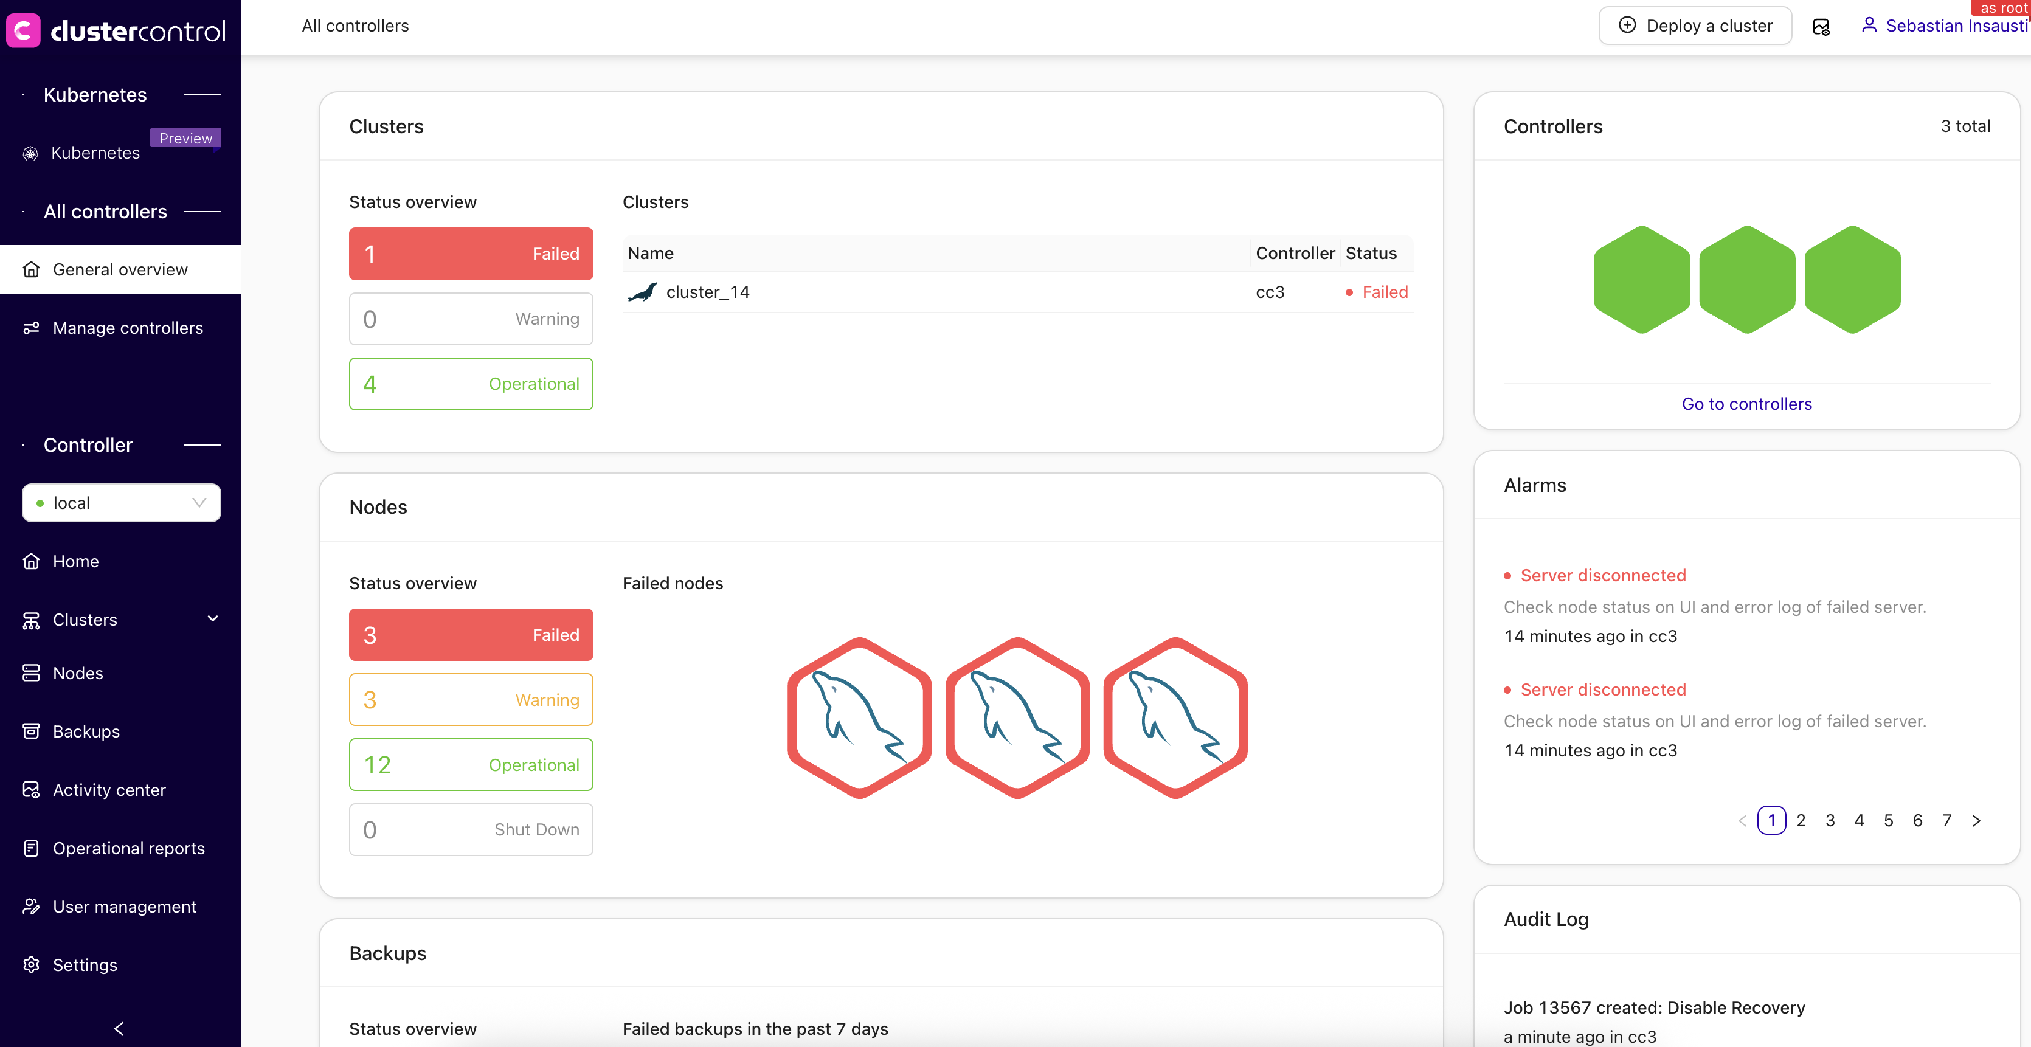The image size is (2031, 1047).
Task: Click the Backups archive icon
Action: pyautogui.click(x=31, y=731)
